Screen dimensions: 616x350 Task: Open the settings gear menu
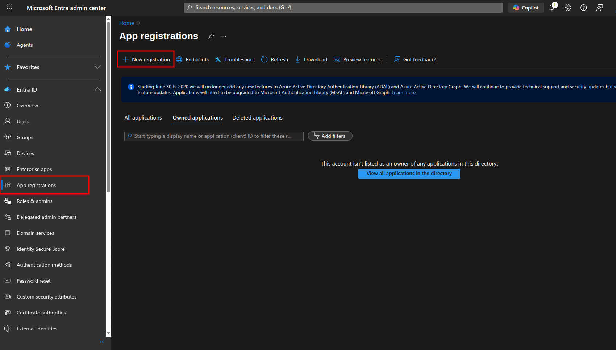[x=568, y=7]
